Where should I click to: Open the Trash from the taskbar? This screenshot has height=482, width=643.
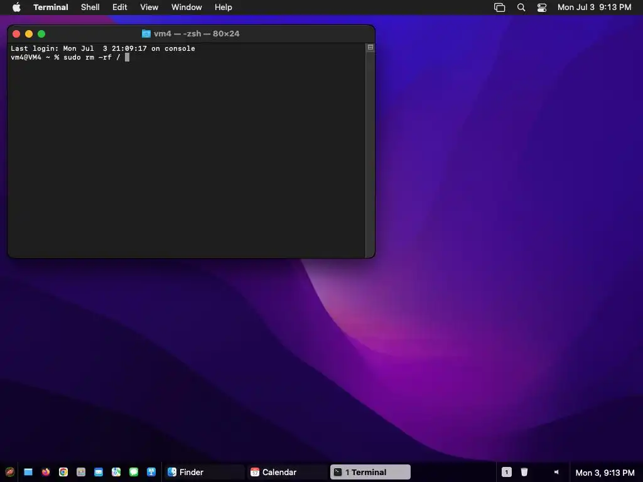524,472
